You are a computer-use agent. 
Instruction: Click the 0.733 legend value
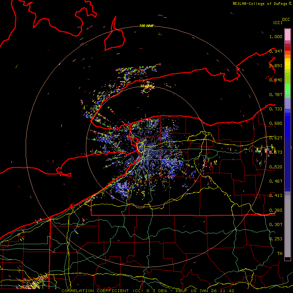276,109
